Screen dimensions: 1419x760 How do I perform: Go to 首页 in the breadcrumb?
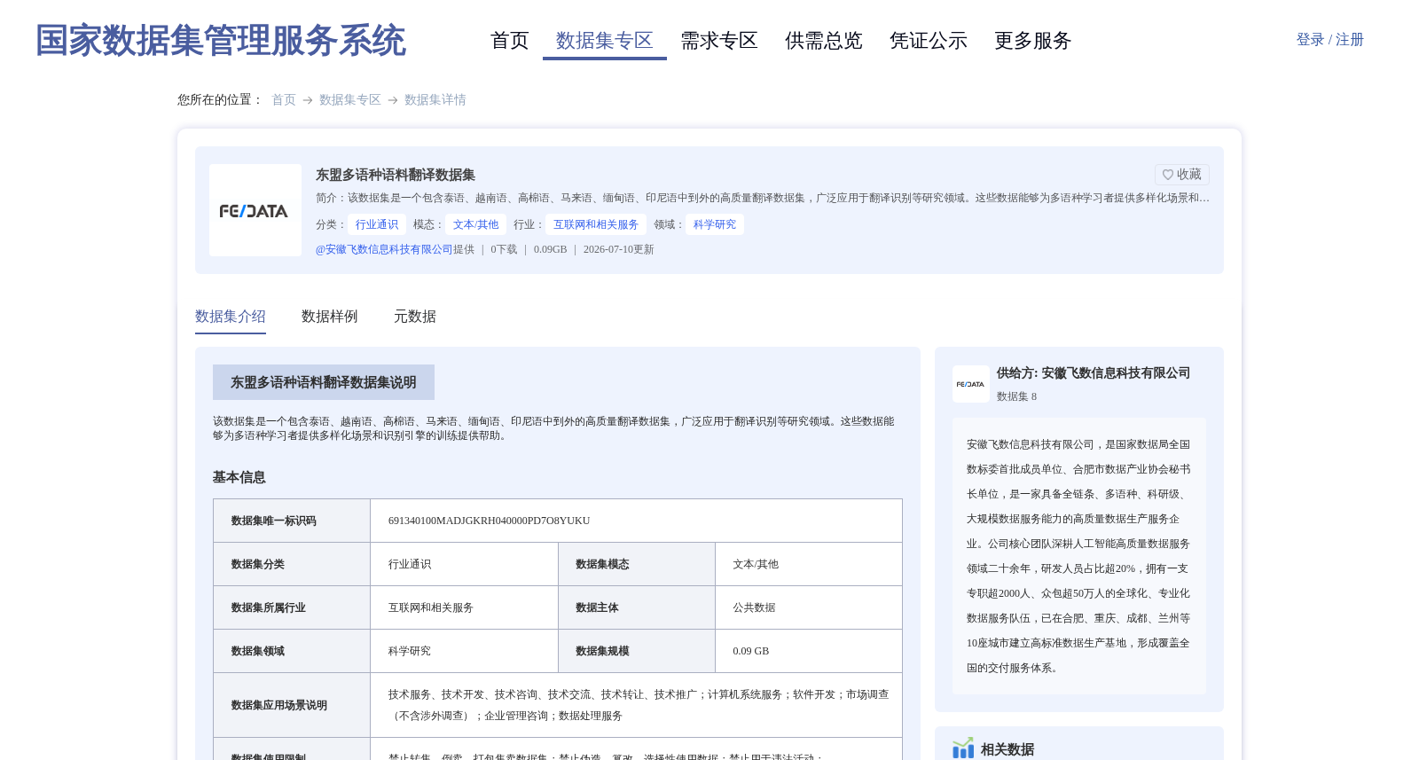click(x=284, y=100)
